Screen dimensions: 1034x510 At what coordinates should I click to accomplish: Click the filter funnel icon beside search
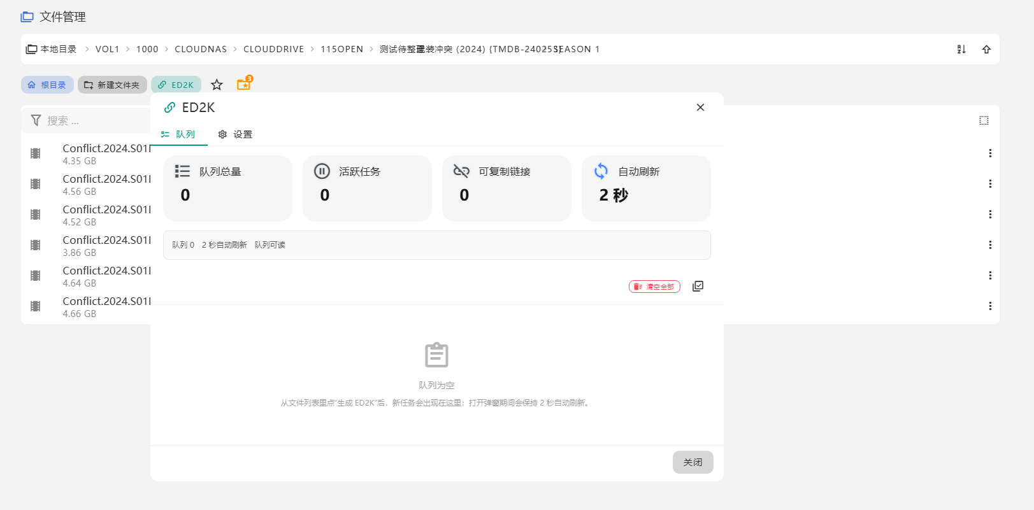[36, 120]
